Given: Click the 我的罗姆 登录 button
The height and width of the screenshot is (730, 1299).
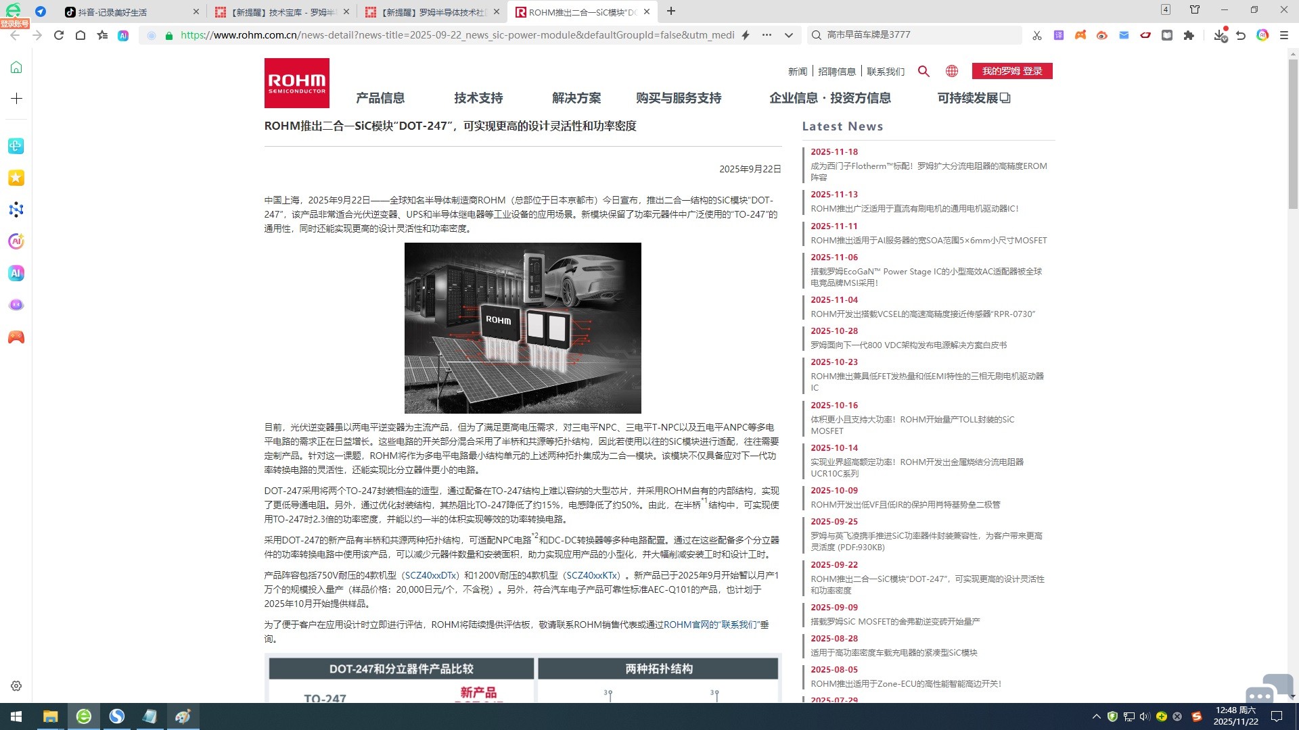Looking at the screenshot, I should [1012, 71].
